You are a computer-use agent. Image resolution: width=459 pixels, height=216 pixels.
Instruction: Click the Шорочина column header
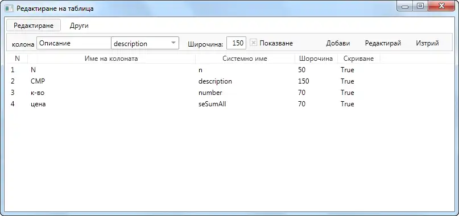(x=316, y=59)
